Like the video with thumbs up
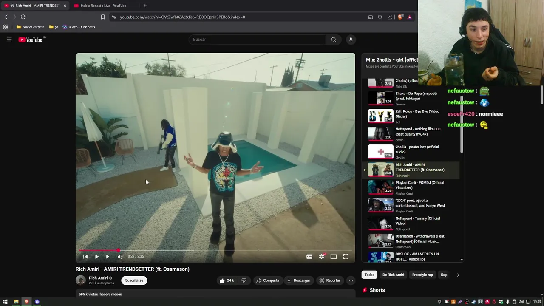Viewport: 544px width, 306px height. [227, 280]
